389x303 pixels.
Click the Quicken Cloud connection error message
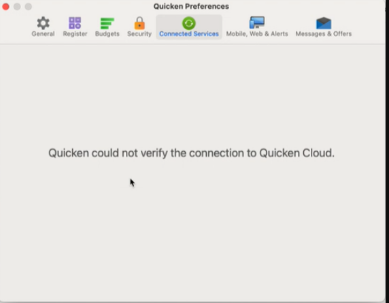(x=191, y=153)
